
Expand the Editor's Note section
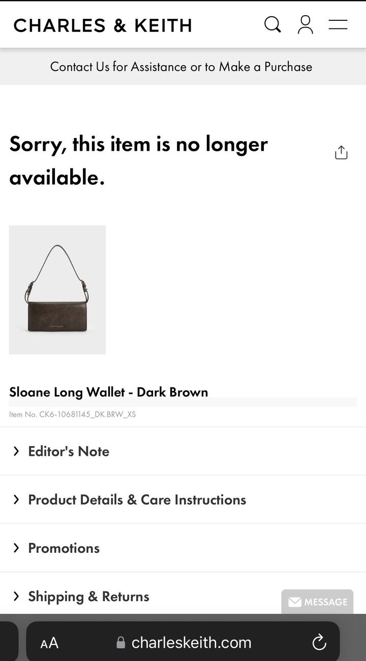(x=69, y=451)
